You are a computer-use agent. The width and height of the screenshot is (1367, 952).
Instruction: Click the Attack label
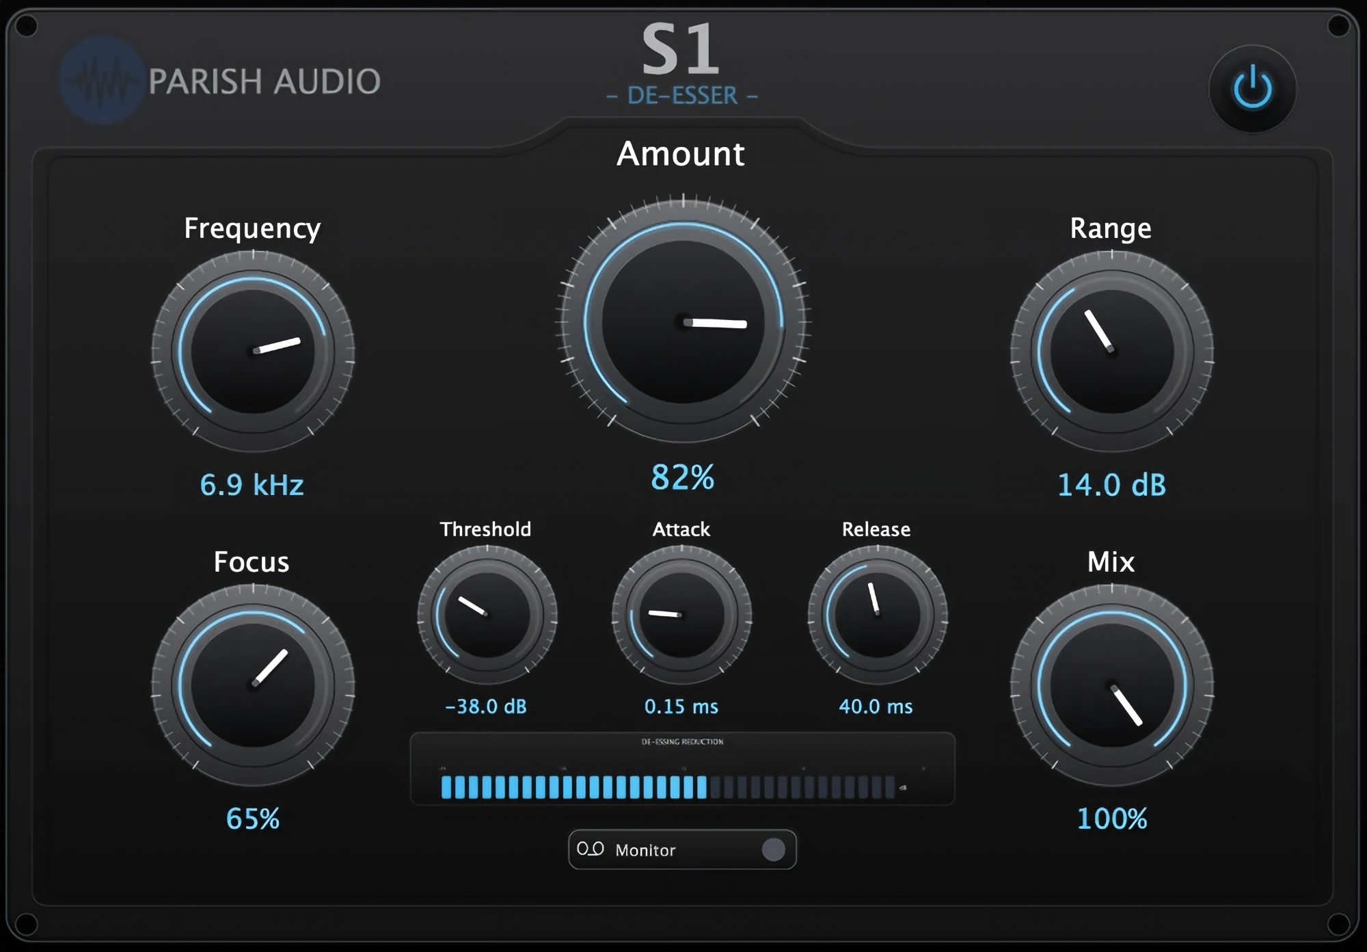pos(681,529)
